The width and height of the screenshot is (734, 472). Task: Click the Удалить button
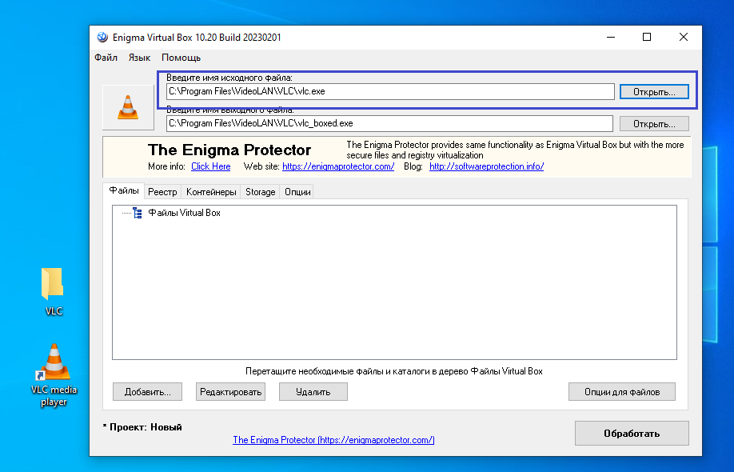[313, 392]
